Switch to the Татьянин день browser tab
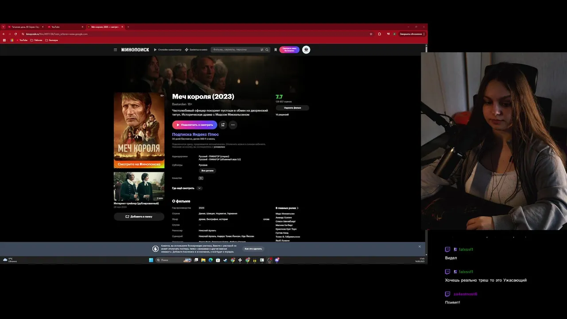This screenshot has width=567, height=319. point(26,27)
